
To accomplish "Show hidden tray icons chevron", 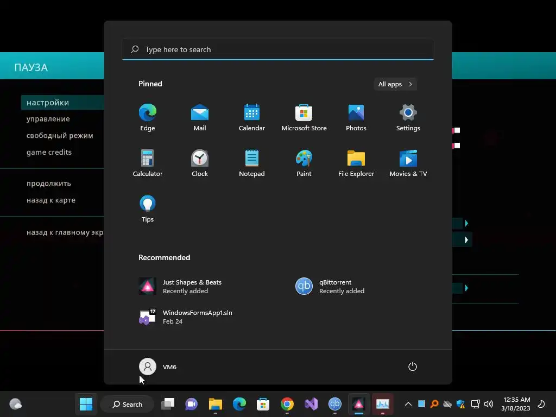I will (x=408, y=404).
